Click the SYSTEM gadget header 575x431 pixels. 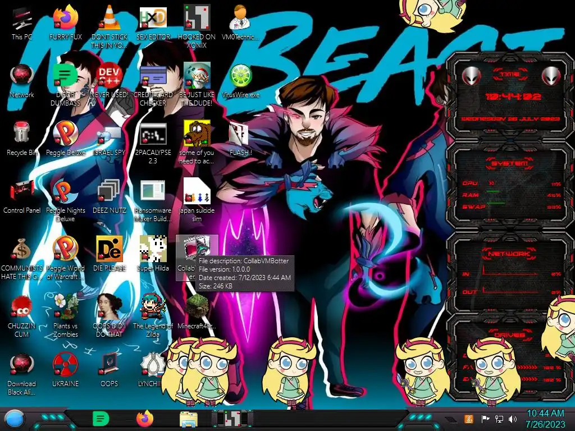[x=510, y=163]
